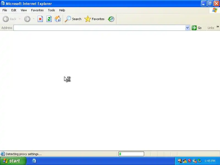Open the Address bar dropdown arrow
220x165 pixels.
[x=187, y=28]
